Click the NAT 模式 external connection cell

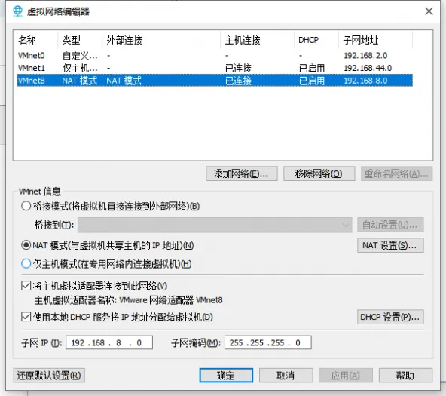click(124, 81)
